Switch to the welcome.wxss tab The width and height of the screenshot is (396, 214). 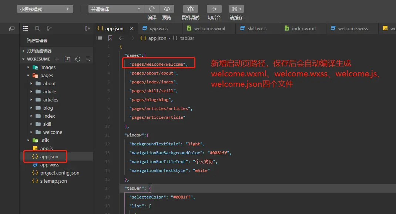point(353,28)
